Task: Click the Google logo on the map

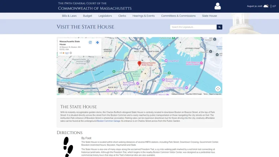Action: [x=139, y=91]
